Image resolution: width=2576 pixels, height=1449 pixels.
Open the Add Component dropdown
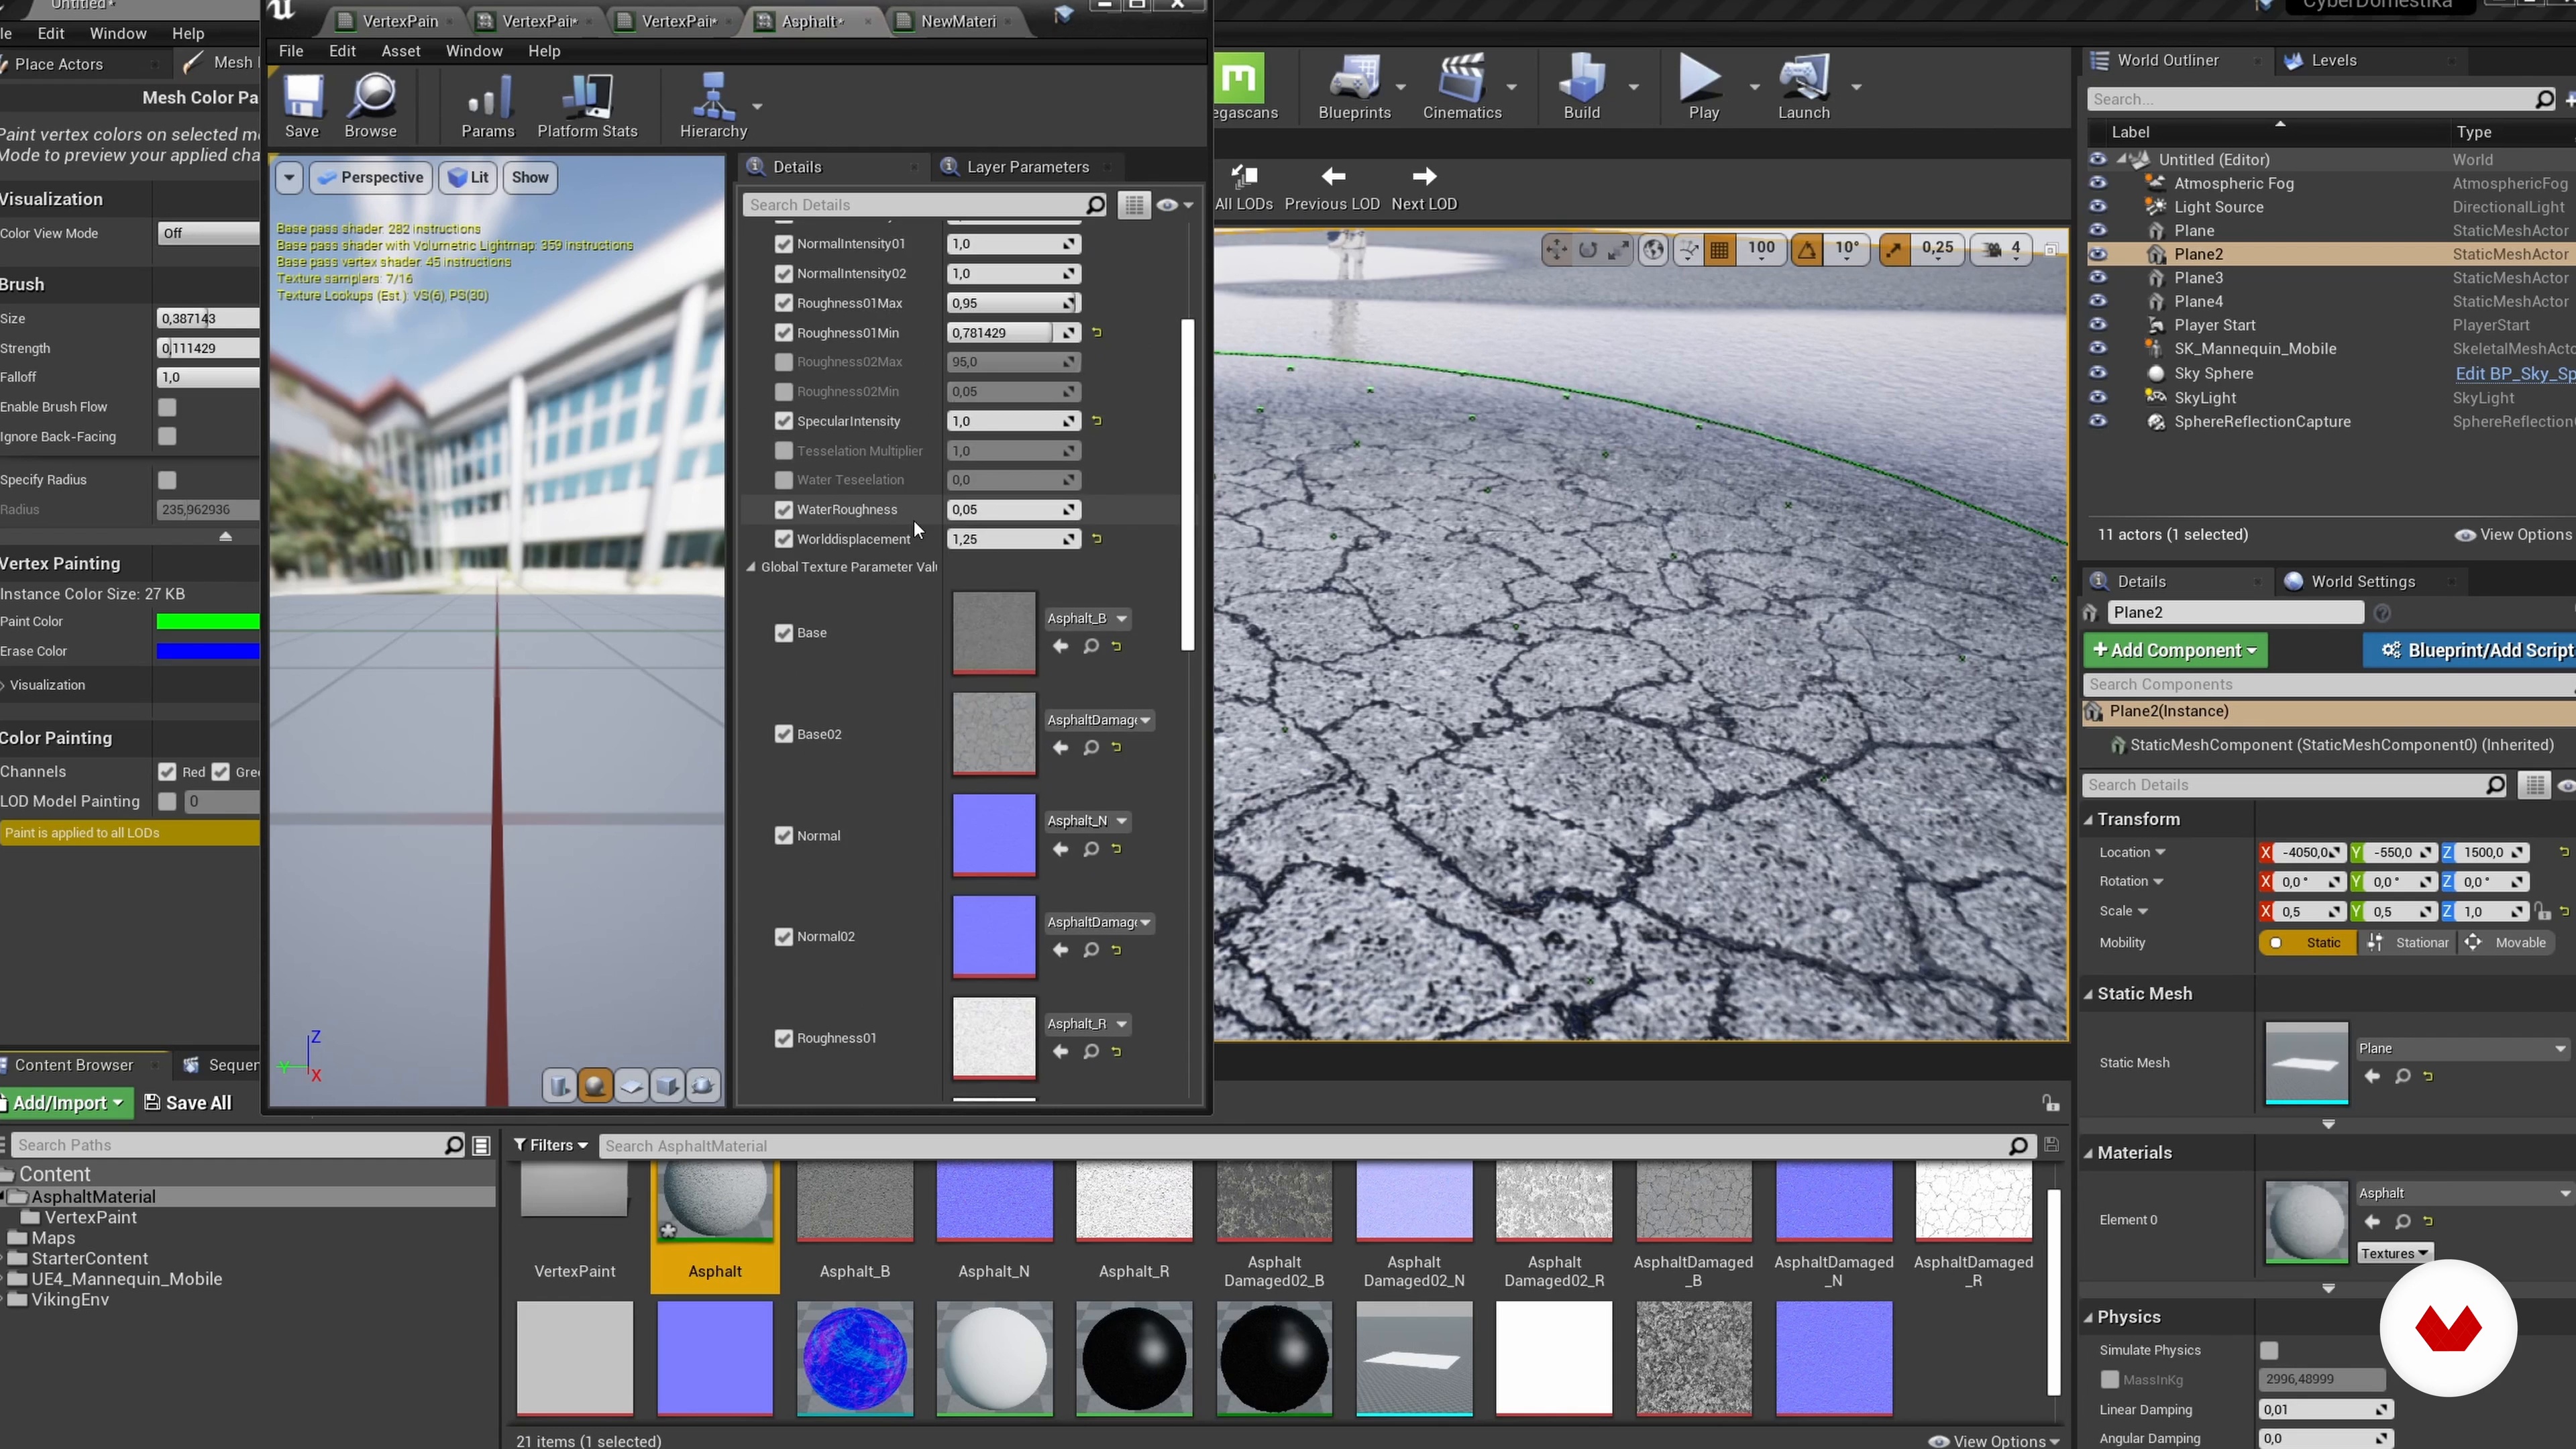pos(2175,651)
